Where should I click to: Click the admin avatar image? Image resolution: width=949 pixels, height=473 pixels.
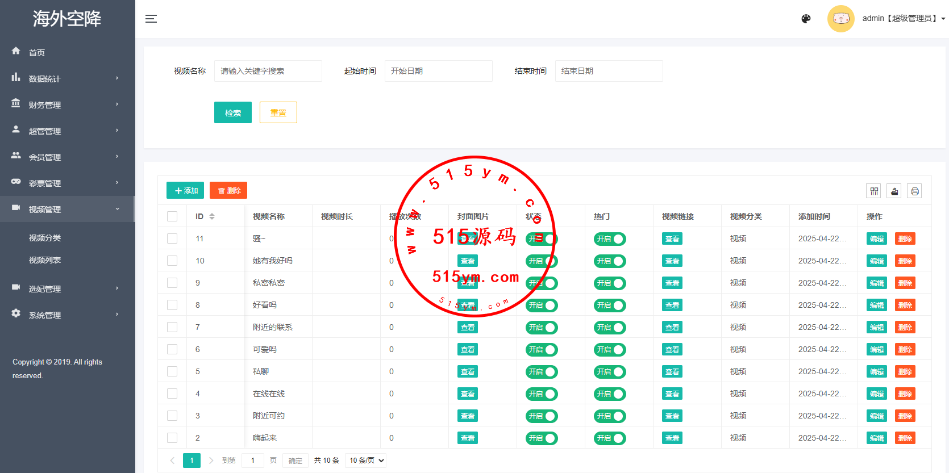(x=841, y=19)
